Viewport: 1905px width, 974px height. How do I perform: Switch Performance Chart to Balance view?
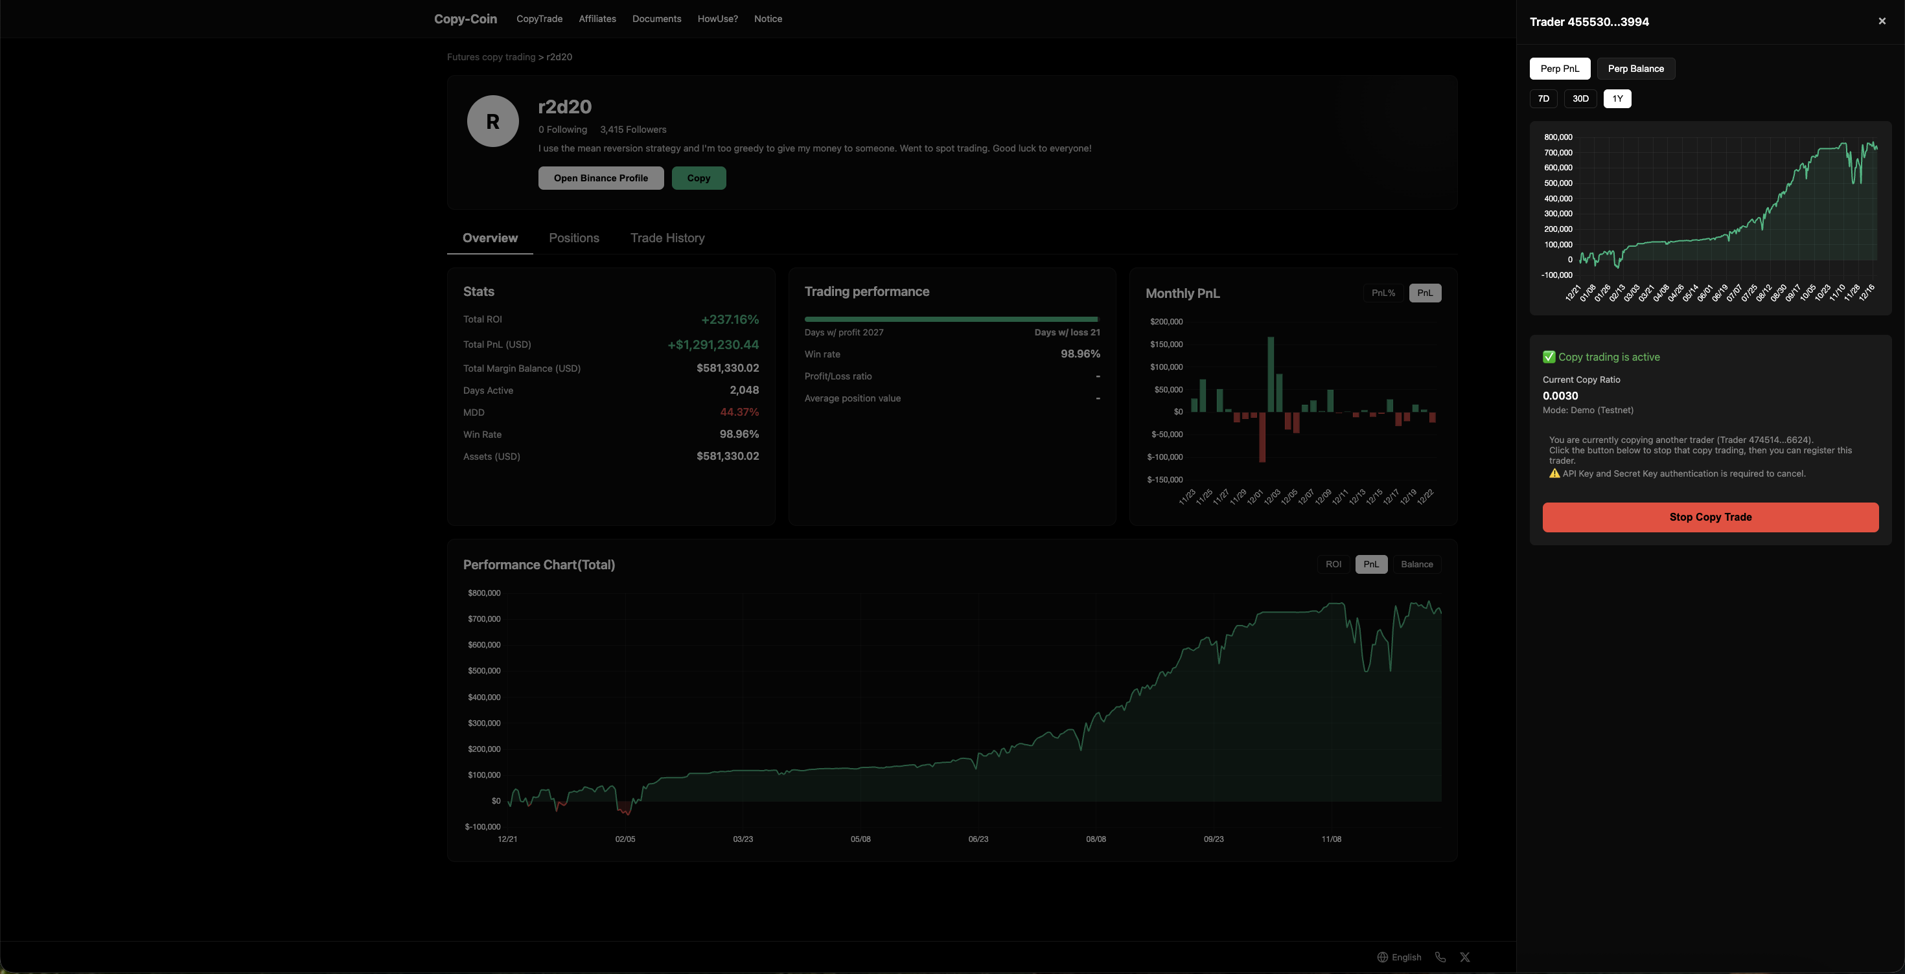1416,564
